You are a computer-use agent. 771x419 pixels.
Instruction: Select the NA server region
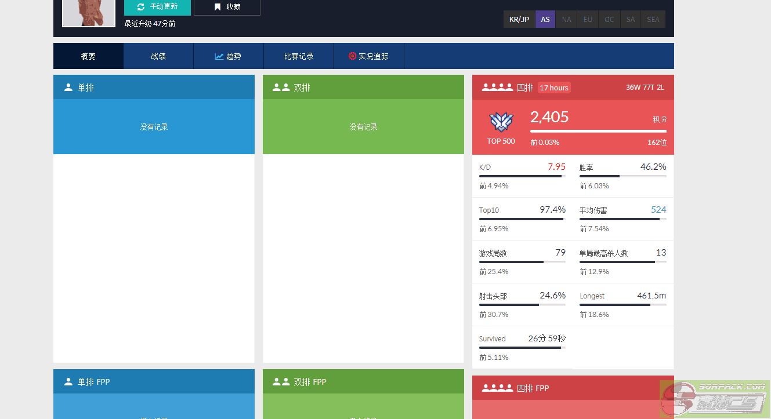tap(566, 19)
